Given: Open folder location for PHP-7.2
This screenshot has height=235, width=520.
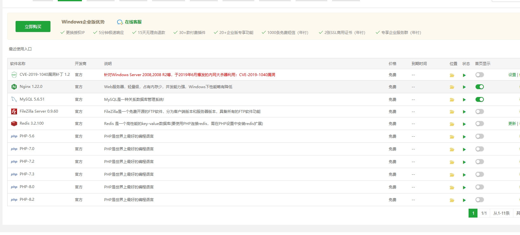Looking at the screenshot, I should [x=452, y=162].
